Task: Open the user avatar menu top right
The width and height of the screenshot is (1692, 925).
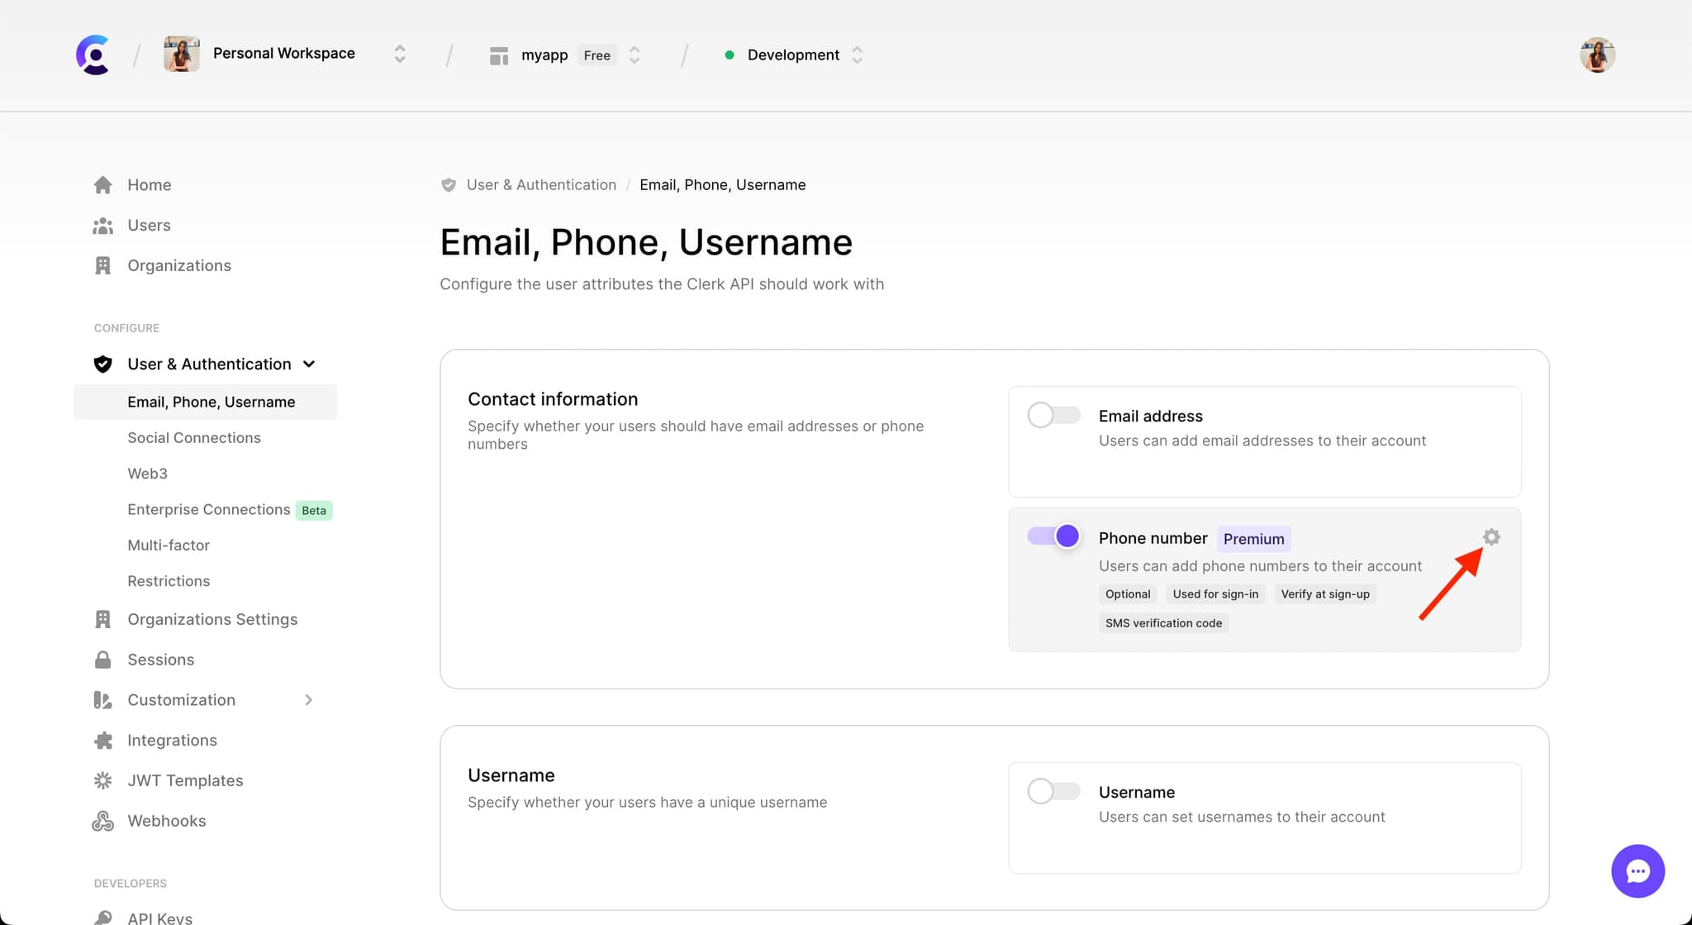Action: 1597,55
